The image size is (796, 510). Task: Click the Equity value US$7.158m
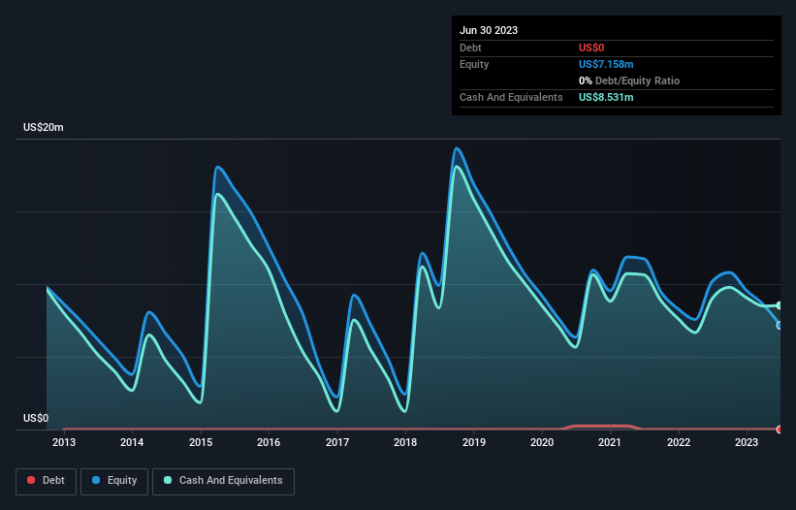click(x=606, y=64)
